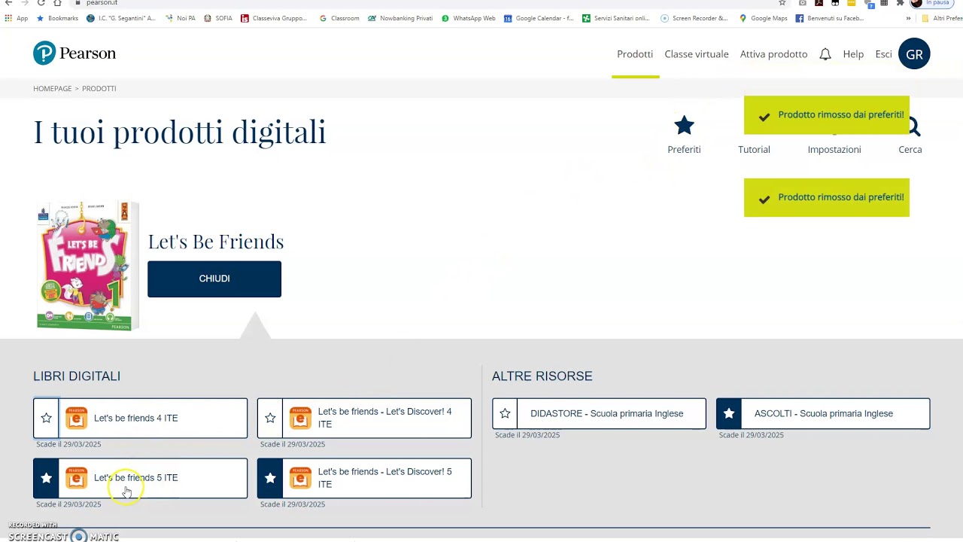Toggle favorite star for DIDASTORE resource
The image size is (963, 542).
tap(505, 413)
